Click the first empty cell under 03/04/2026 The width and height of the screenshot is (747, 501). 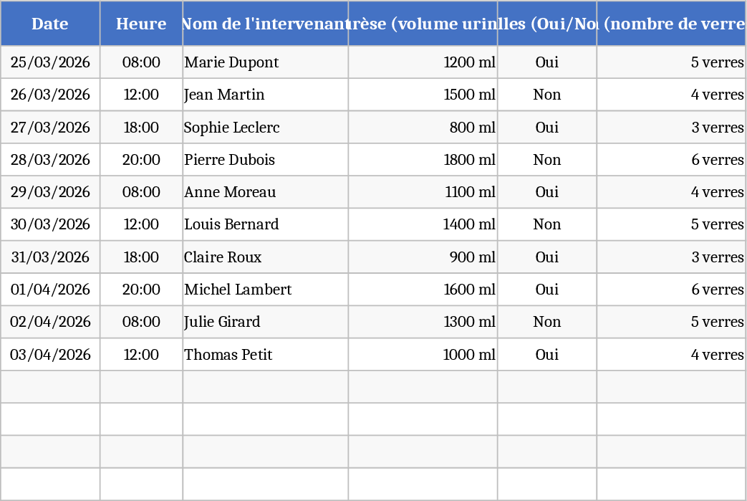[50, 387]
